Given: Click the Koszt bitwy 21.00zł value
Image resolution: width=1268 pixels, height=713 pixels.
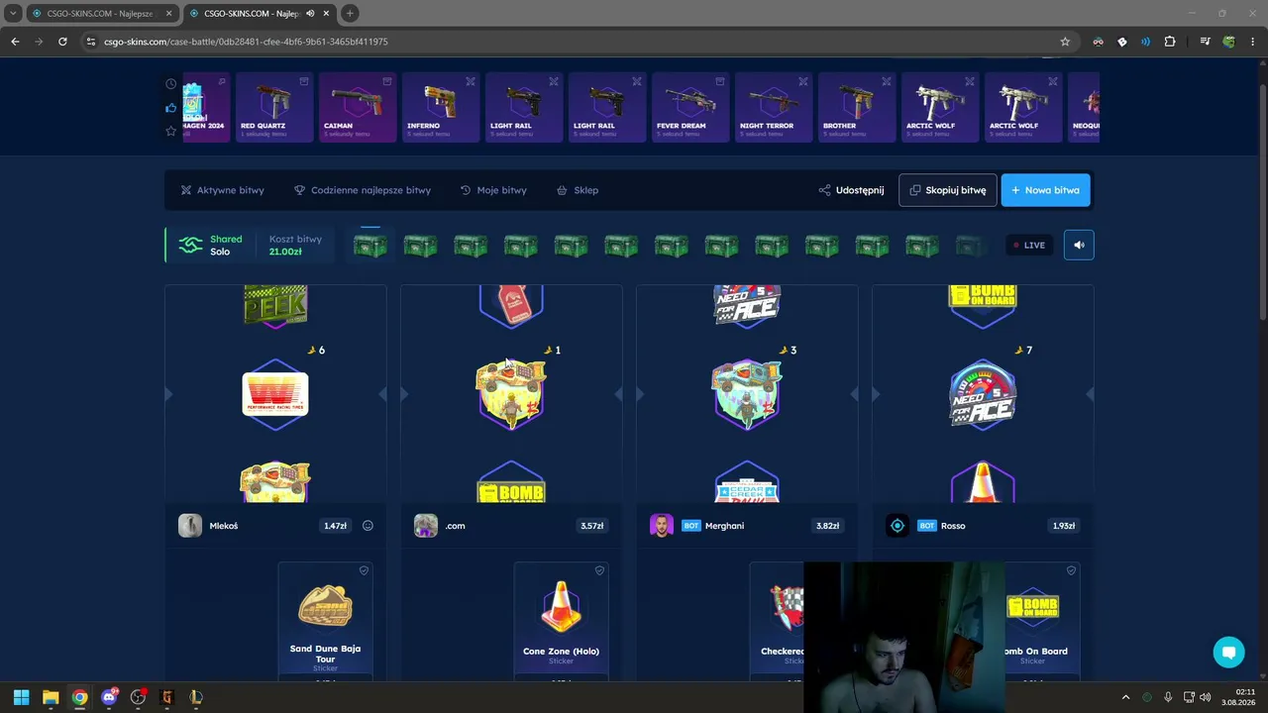Looking at the screenshot, I should coord(285,252).
